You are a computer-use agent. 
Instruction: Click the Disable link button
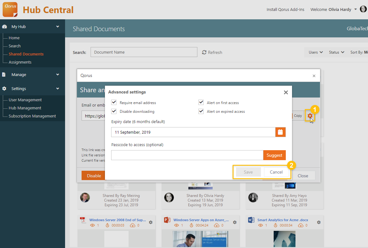[94, 176]
